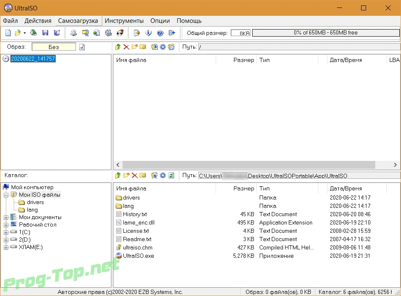Click the Add files toolbar icon
This screenshot has height=296, width=401.
(137, 33)
